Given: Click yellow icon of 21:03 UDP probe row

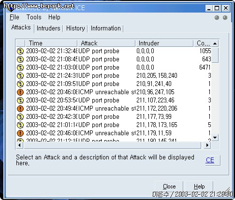Looking at the screenshot, I should 20,68.
